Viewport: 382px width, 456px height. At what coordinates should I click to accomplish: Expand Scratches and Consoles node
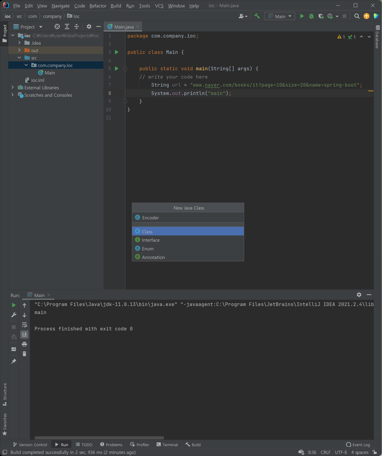[13, 95]
